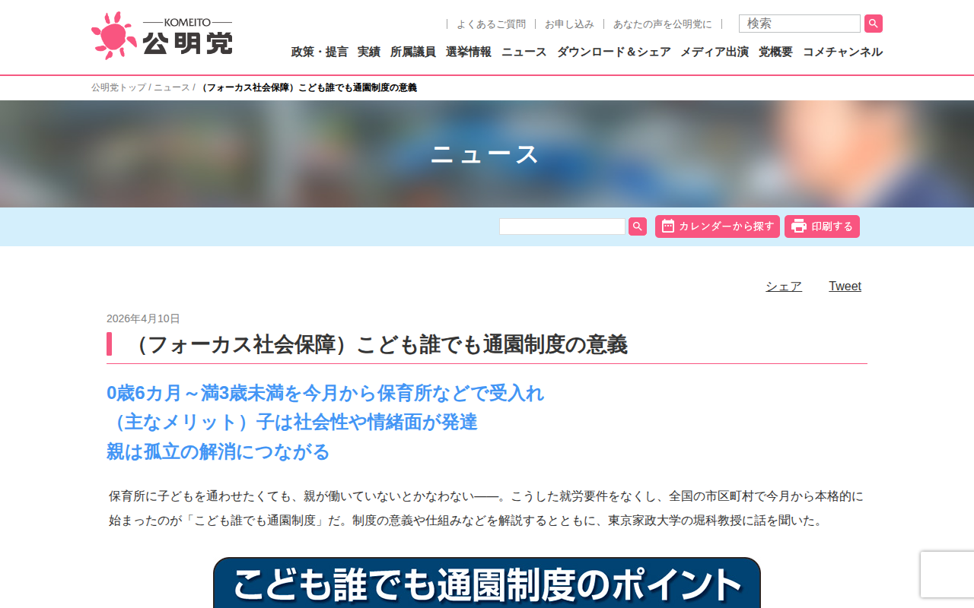974x608 pixels.
Task: Open the コメチャンネル menu
Action: 842,52
